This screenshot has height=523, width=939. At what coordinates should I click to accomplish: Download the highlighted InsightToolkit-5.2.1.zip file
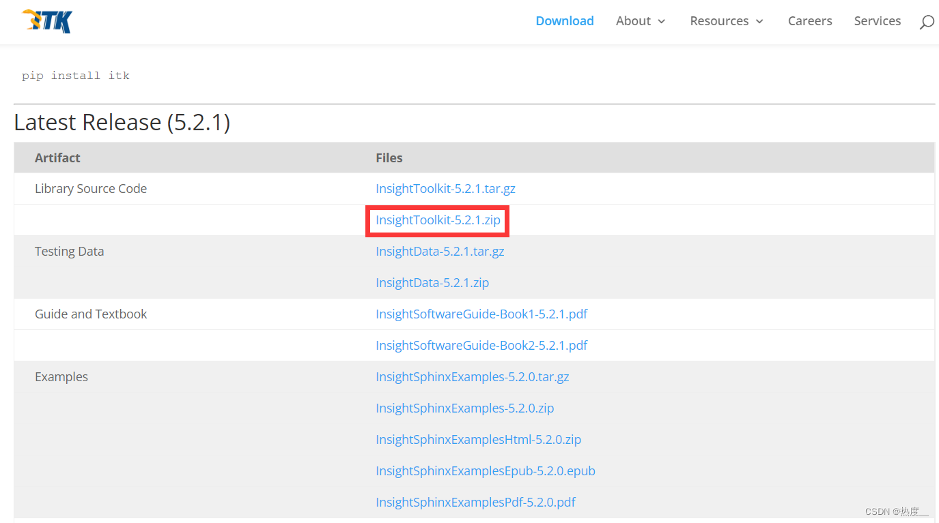pos(436,220)
